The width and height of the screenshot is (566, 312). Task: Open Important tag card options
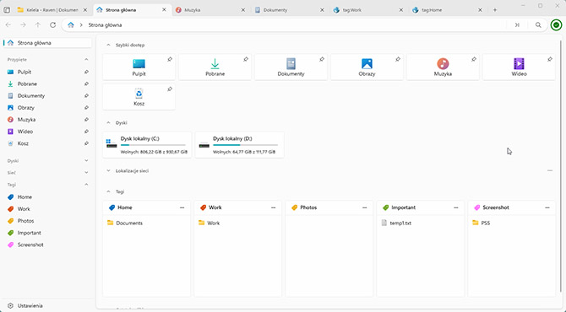point(456,207)
